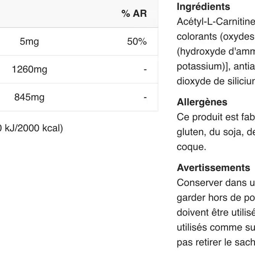Select the 1260mg table cell
This screenshot has height=255, width=255.
(29, 69)
